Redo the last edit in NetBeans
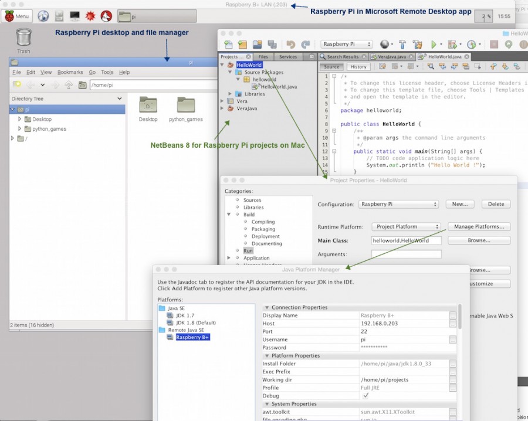Viewport: 528px width, 421px height. (x=304, y=44)
